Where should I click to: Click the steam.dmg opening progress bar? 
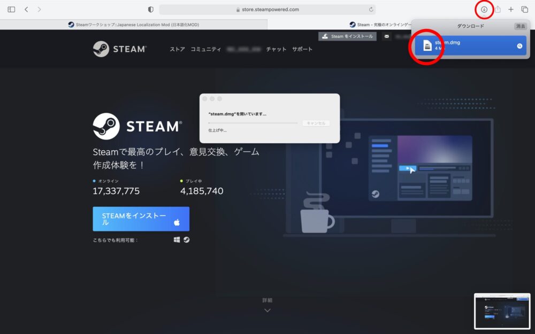(x=253, y=123)
